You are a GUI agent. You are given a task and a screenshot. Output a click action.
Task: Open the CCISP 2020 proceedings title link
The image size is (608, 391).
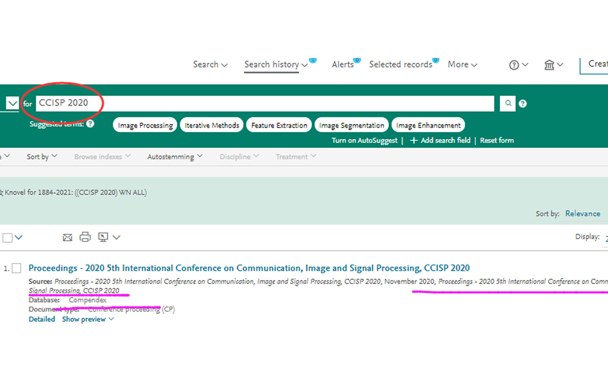tap(249, 268)
